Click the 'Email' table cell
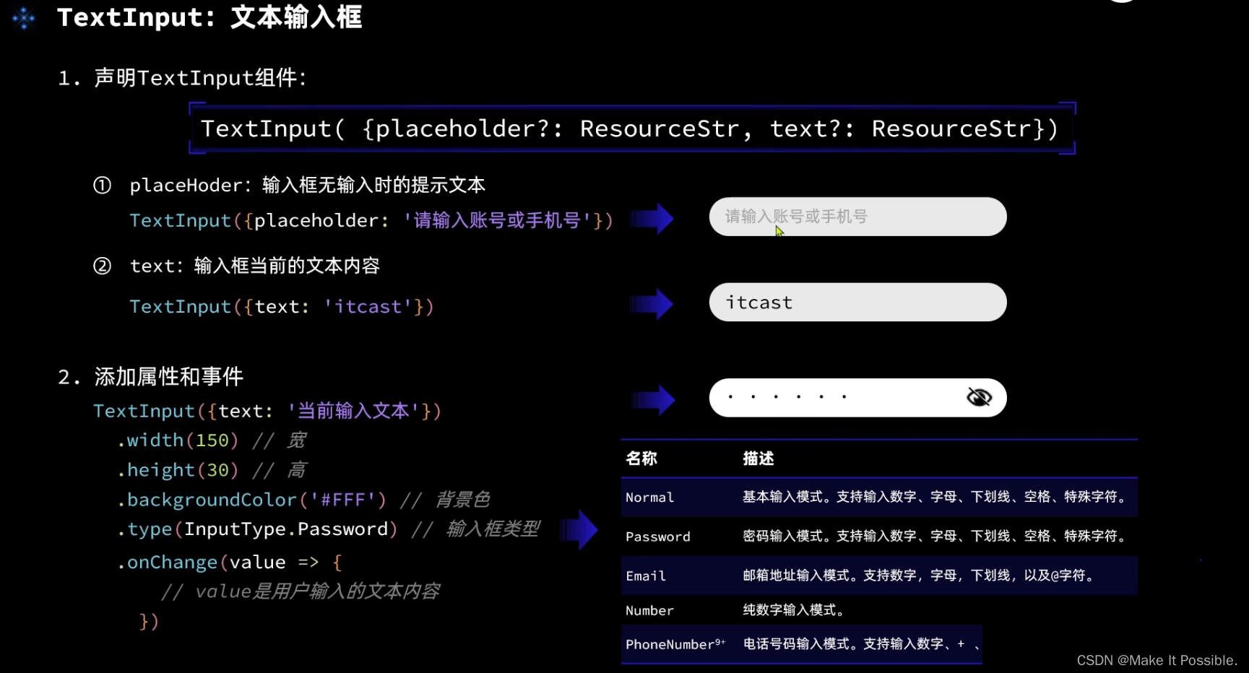 pos(646,576)
